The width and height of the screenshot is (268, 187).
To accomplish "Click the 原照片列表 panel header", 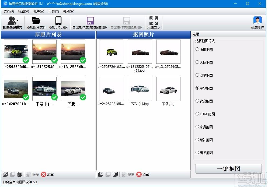I will click(x=48, y=35).
